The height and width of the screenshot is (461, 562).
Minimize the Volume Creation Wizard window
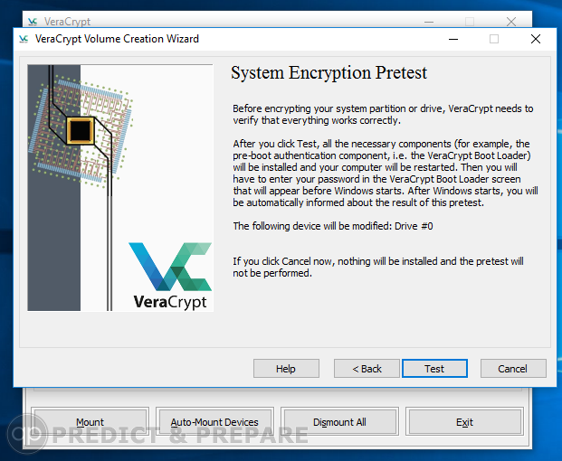click(453, 39)
